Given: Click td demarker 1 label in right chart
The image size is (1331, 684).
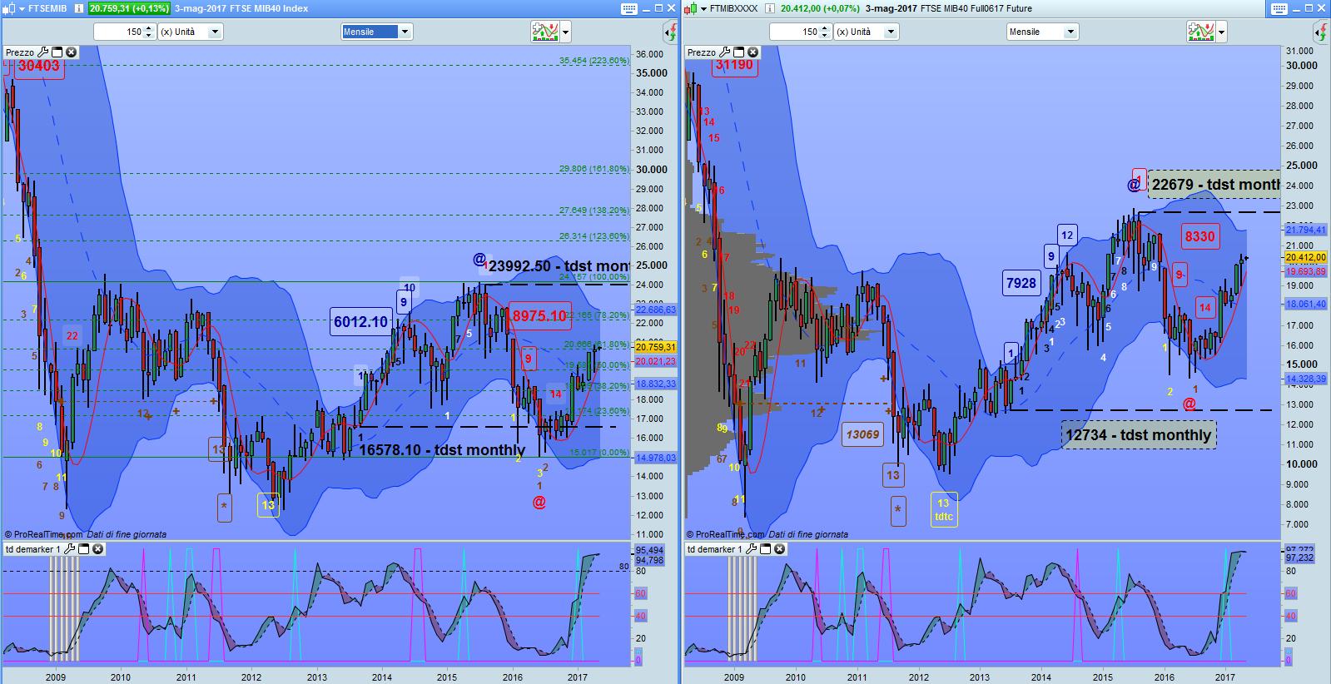Looking at the screenshot, I should point(714,549).
